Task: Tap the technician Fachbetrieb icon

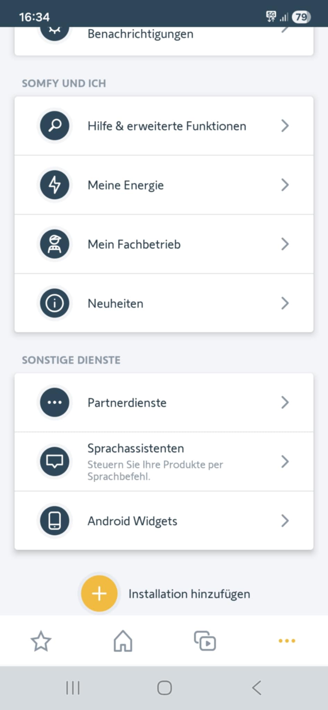Action: click(54, 244)
